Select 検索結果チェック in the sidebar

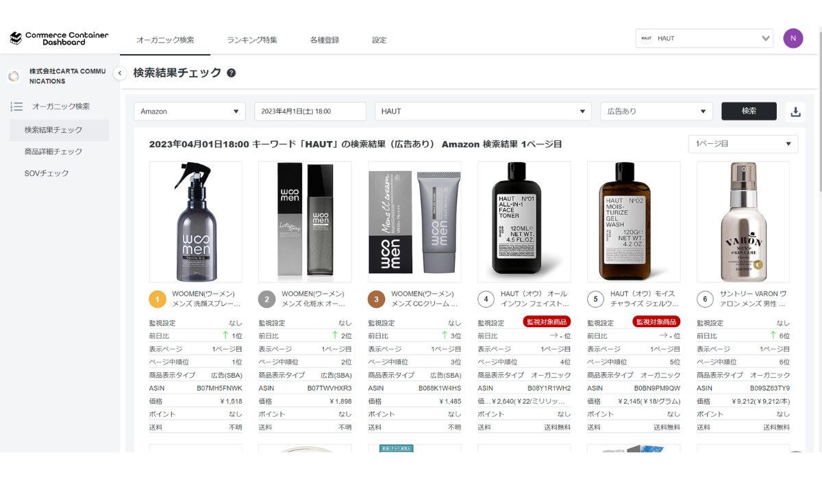(59, 130)
